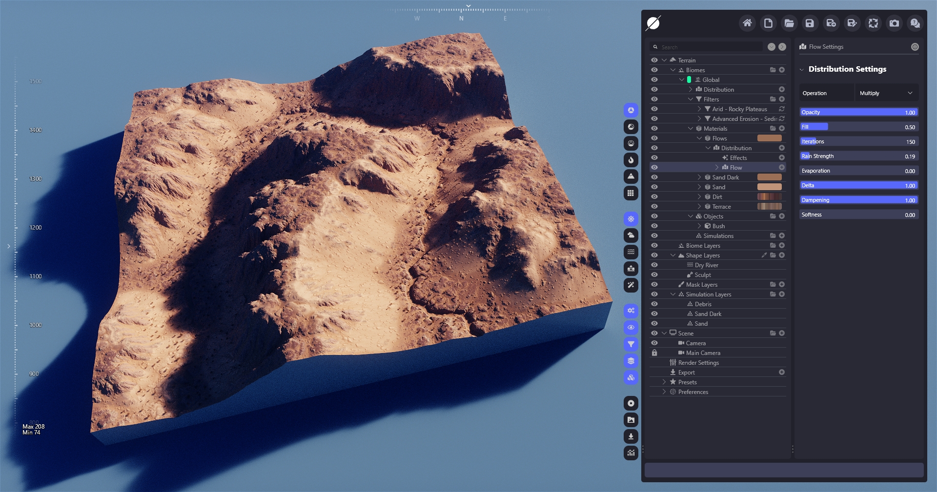Open the help chat icon

click(915, 23)
